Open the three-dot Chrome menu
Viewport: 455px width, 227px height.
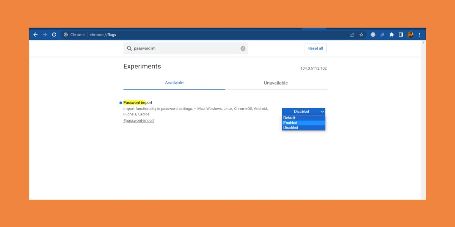pyautogui.click(x=419, y=34)
